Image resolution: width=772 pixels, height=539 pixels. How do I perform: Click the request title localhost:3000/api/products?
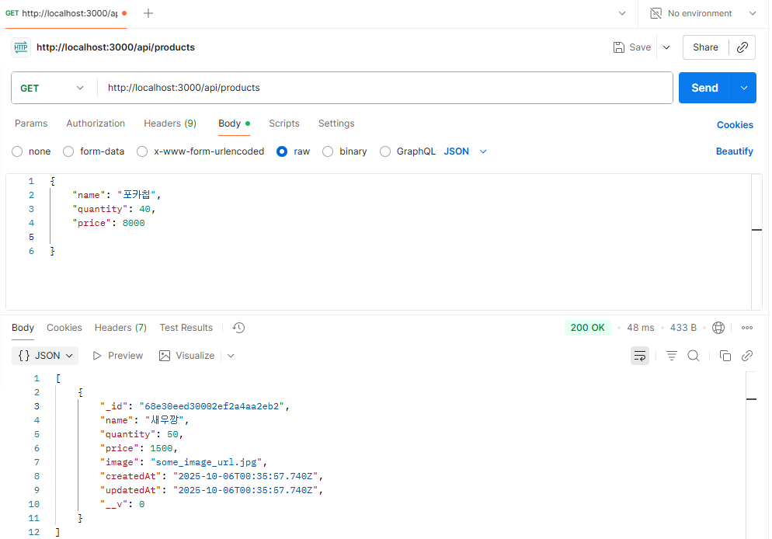[x=116, y=47]
